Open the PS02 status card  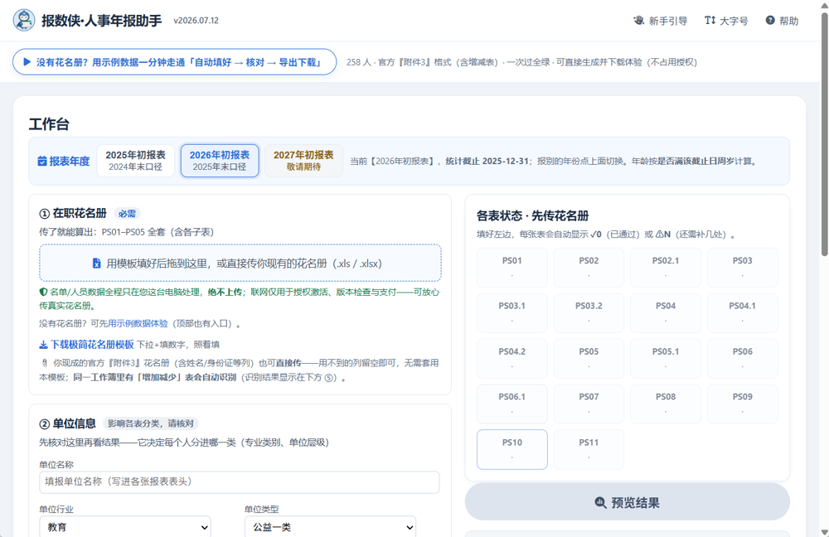[x=589, y=267]
